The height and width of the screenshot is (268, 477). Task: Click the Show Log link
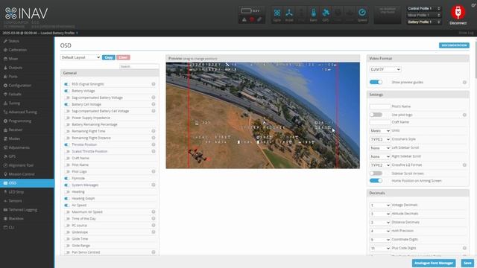[x=466, y=33]
